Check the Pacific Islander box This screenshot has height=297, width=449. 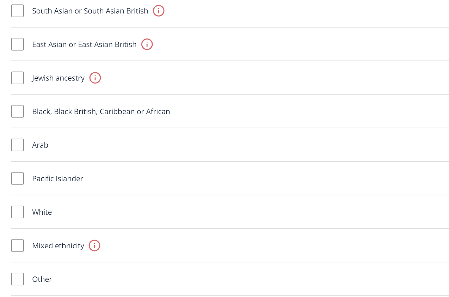[17, 178]
